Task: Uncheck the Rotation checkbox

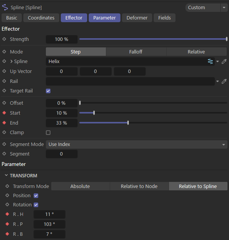Action: click(x=36, y=205)
